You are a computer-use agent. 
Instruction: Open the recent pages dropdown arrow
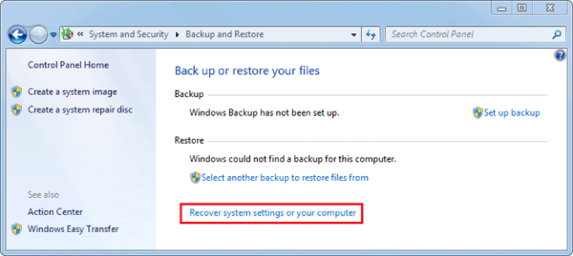click(x=54, y=35)
